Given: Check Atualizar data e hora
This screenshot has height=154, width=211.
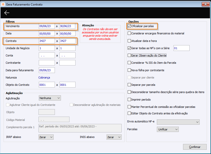Looking at the screenshot, I should pyautogui.click(x=129, y=41).
